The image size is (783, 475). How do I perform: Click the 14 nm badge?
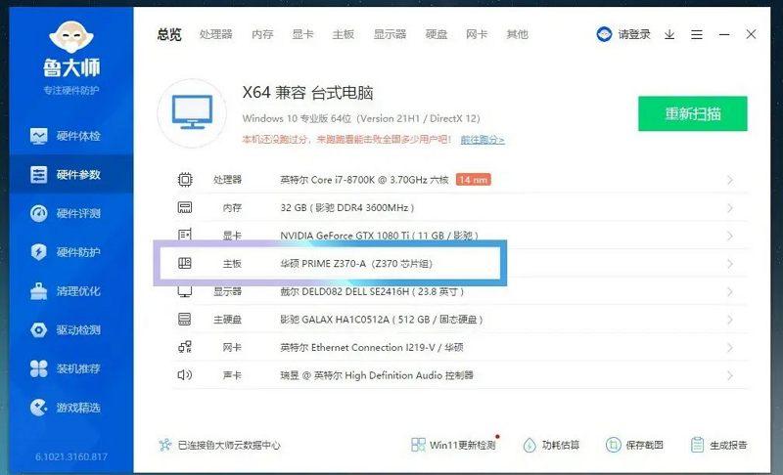(x=473, y=180)
